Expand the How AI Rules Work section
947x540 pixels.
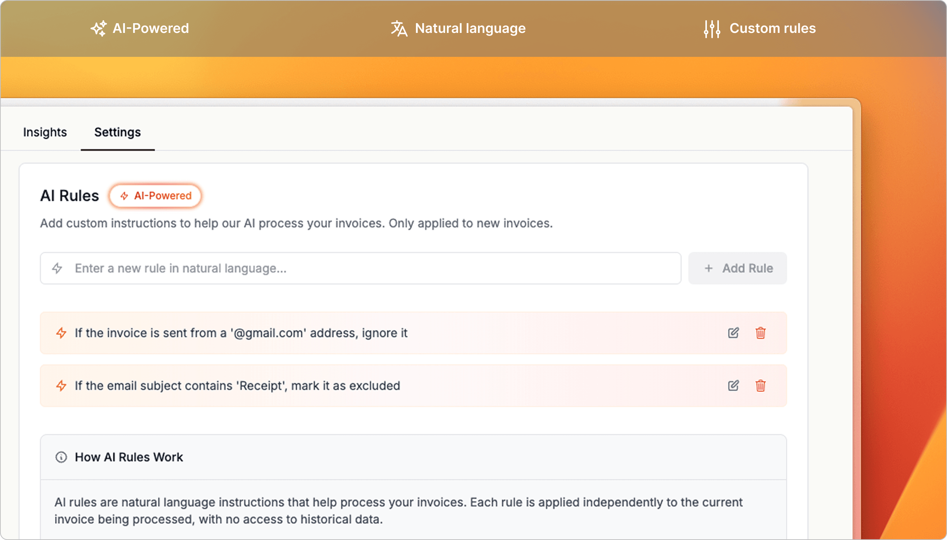click(x=129, y=457)
